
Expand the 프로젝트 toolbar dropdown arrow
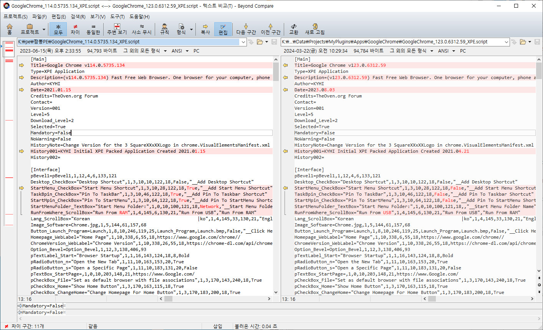44,29
